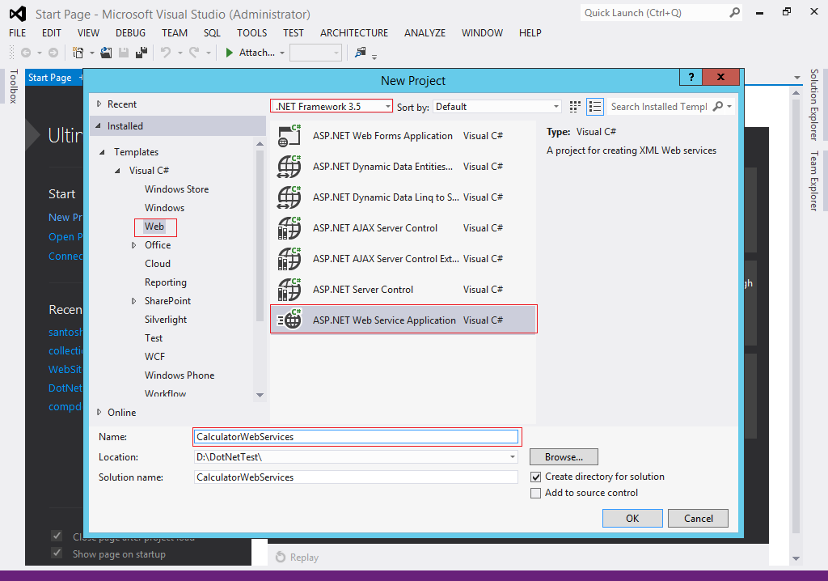Open the .NET Framework 3.5 version dropdown
The width and height of the screenshot is (828, 581).
pyautogui.click(x=387, y=107)
